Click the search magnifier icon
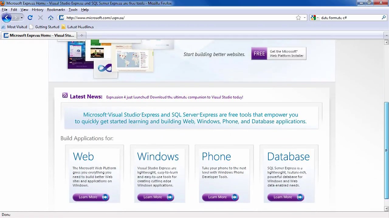Image resolution: width=389 pixels, height=218 pixels. point(384,18)
